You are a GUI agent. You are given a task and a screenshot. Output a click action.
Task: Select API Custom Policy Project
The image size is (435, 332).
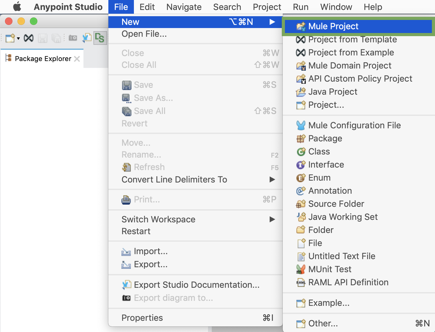[x=359, y=78]
